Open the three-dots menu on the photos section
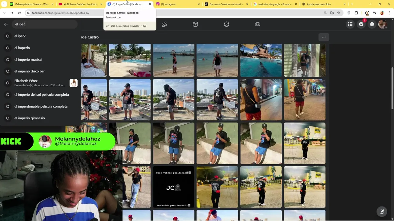This screenshot has width=394, height=221. coord(324,37)
